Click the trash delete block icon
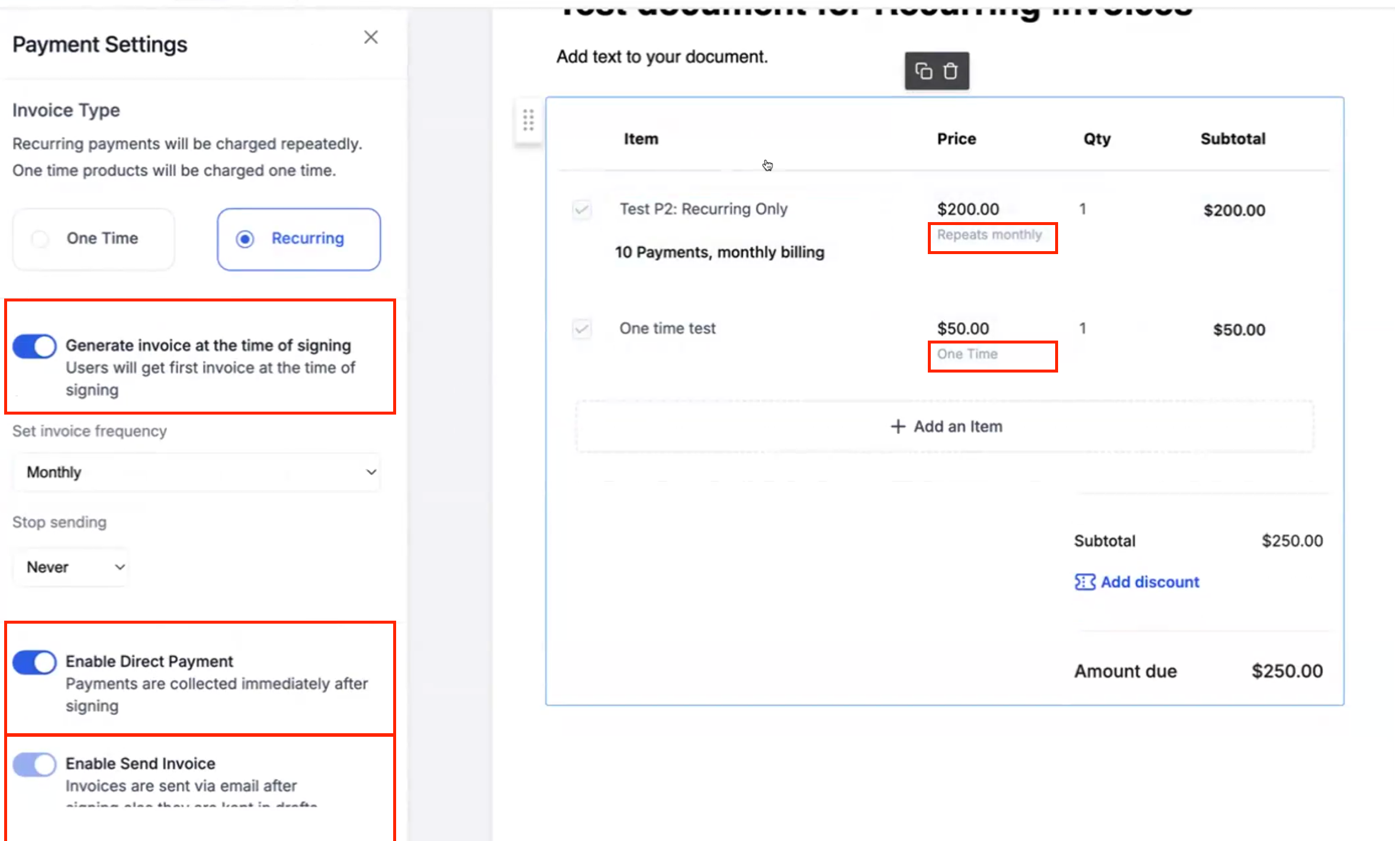Image resolution: width=1395 pixels, height=841 pixels. (950, 71)
